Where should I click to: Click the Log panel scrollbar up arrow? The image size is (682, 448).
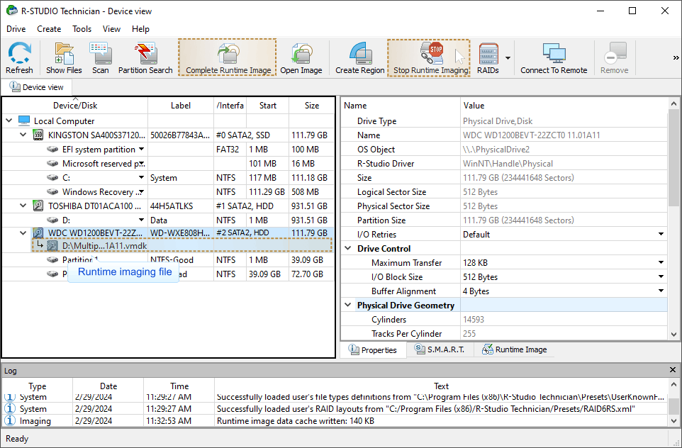[673, 384]
